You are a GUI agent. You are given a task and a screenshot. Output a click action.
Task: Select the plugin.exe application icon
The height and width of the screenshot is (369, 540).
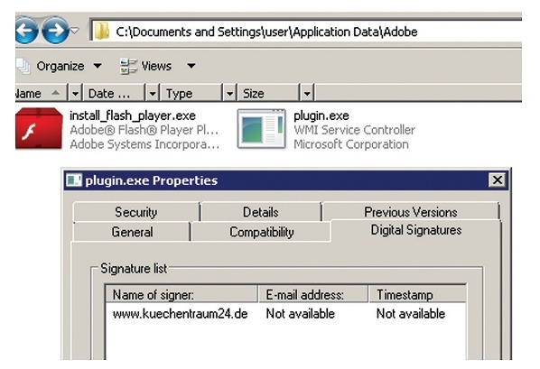click(262, 129)
